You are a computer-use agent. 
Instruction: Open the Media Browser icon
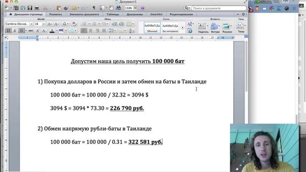point(118,8)
